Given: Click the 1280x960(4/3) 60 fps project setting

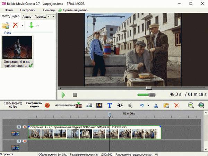Looking at the screenshot, I should click(x=13, y=105).
